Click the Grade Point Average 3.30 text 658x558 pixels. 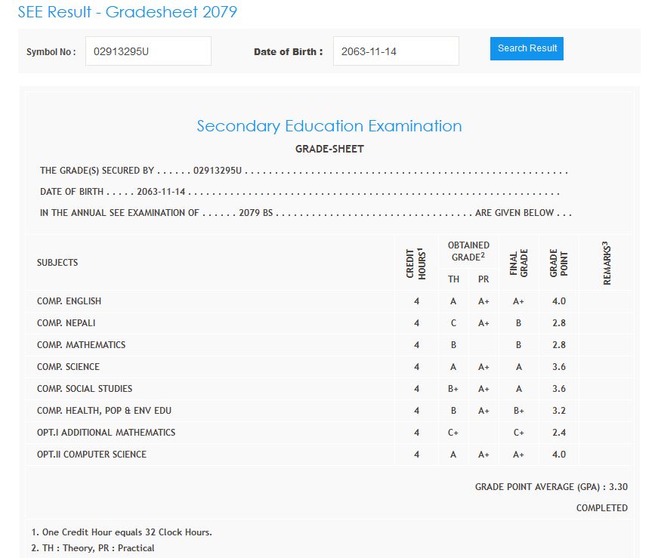tap(551, 487)
